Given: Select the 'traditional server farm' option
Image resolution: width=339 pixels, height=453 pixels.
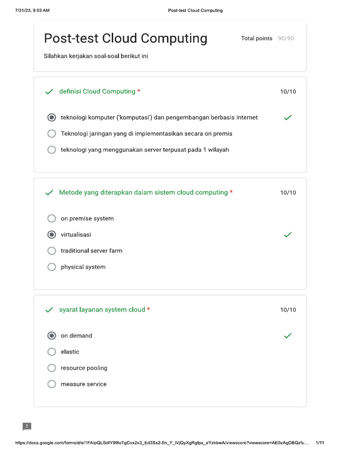Looking at the screenshot, I should (x=52, y=251).
